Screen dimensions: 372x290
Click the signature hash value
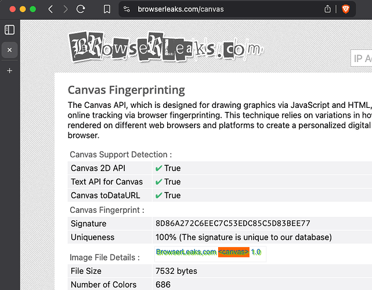(x=233, y=223)
